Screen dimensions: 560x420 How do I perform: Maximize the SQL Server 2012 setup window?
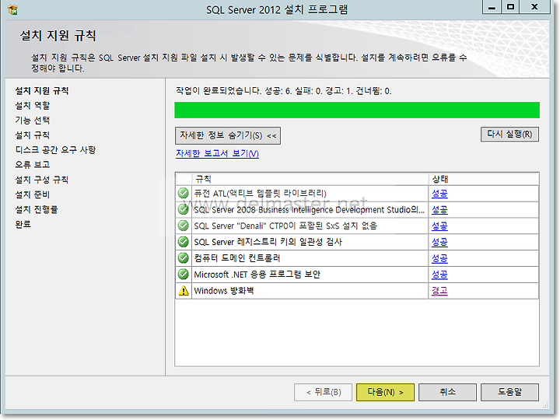pyautogui.click(x=510, y=7)
